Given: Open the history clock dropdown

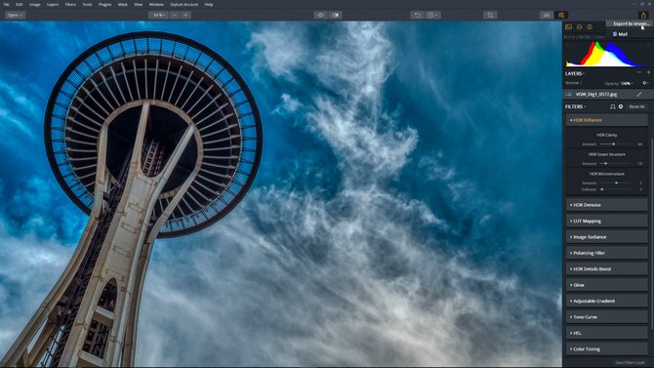Looking at the screenshot, I should [433, 15].
